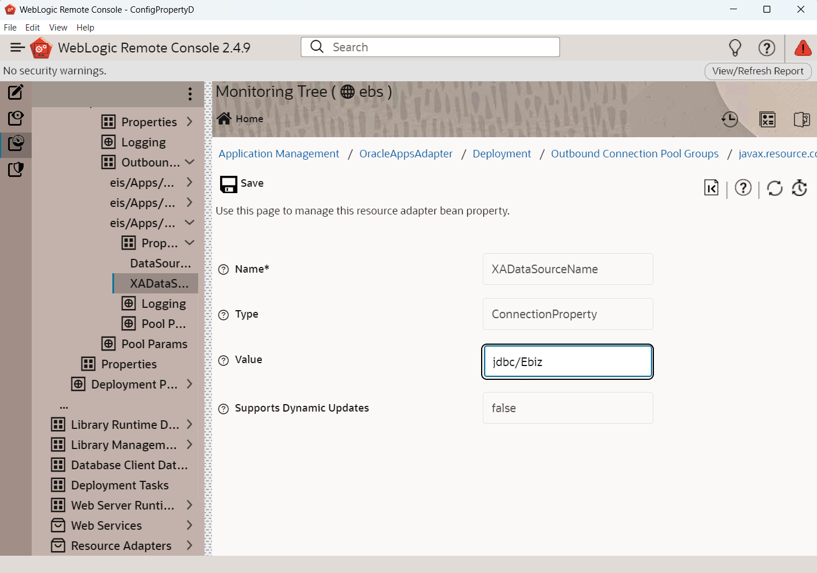Image resolution: width=817 pixels, height=573 pixels.
Task: Reload the page with refresh icon
Action: click(x=775, y=188)
